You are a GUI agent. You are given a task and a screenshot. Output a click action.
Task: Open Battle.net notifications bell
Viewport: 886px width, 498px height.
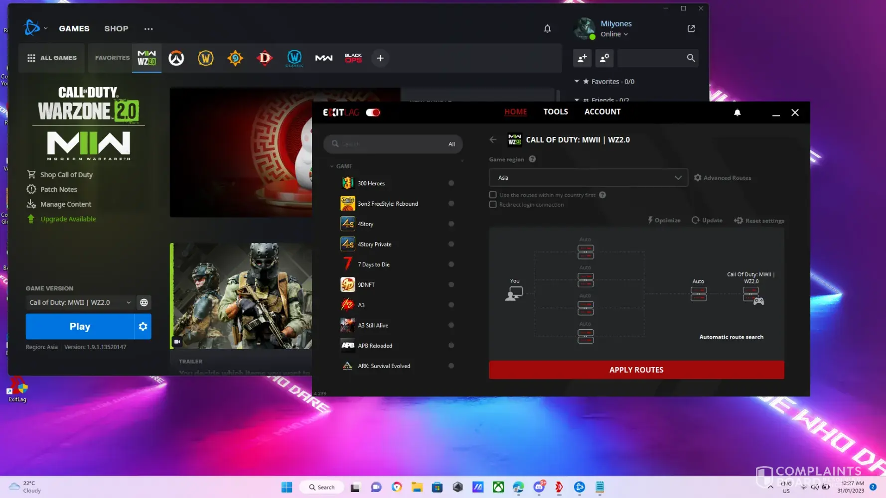(547, 29)
